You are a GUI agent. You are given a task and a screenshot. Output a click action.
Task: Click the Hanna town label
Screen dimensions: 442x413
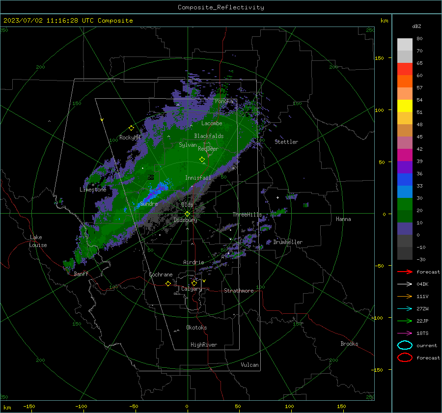point(343,219)
